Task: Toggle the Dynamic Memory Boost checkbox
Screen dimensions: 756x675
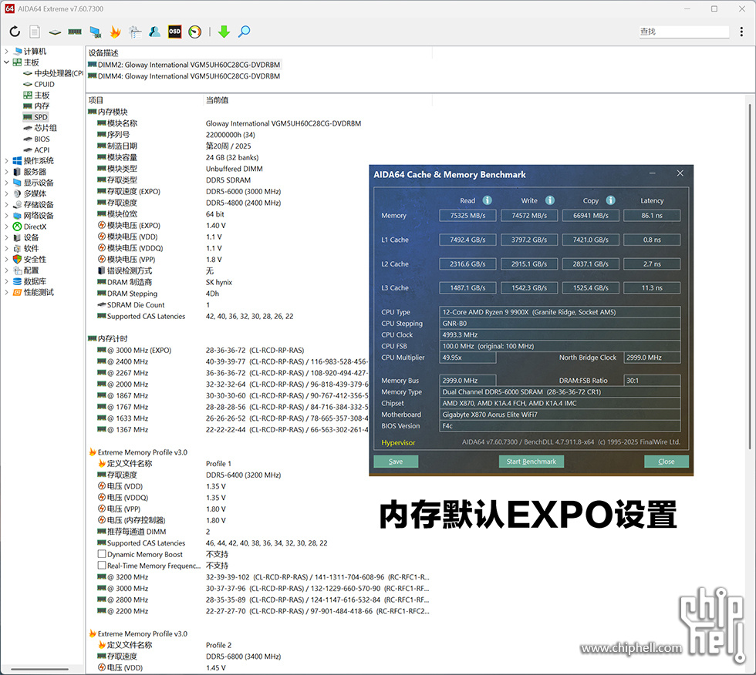Action: [102, 554]
